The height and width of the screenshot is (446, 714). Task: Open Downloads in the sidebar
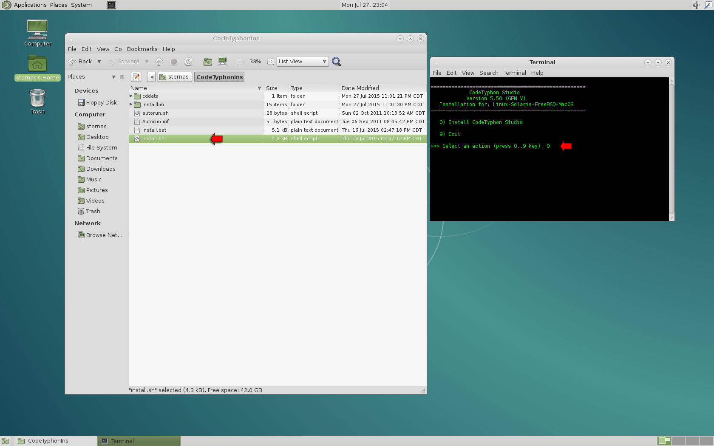click(96, 169)
